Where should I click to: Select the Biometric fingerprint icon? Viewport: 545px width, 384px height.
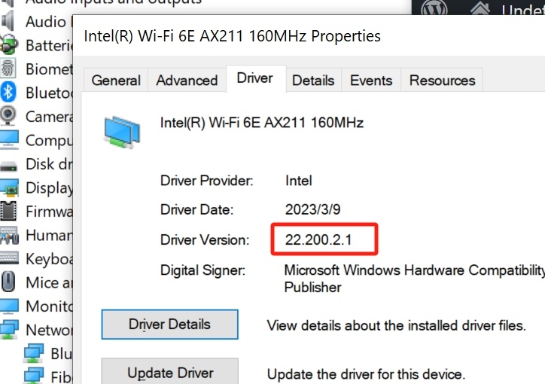pyautogui.click(x=8, y=69)
